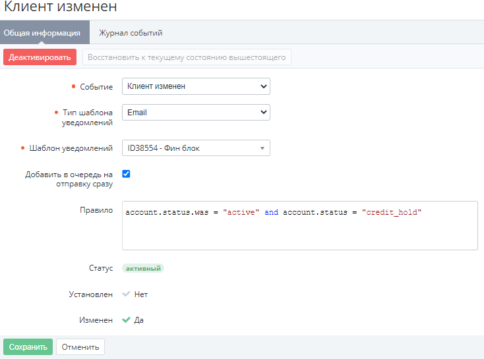
Task: Click the green Сохранить button
Action: point(28,347)
